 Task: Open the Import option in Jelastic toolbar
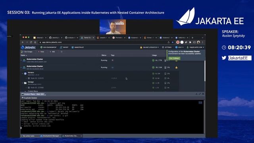point(64,47)
